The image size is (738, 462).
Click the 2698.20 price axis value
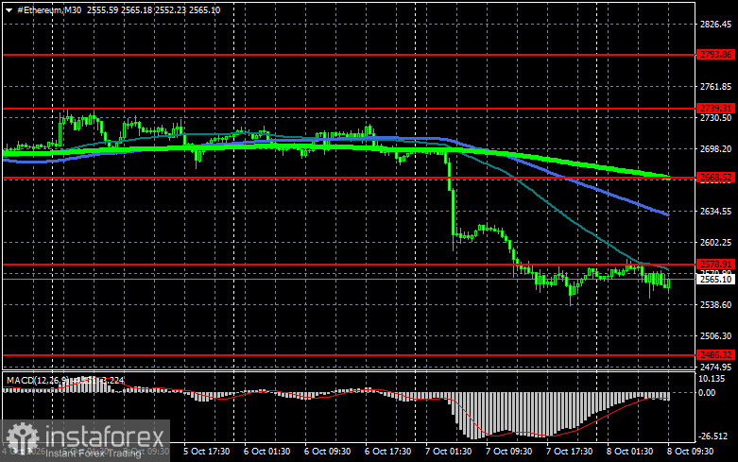716,148
